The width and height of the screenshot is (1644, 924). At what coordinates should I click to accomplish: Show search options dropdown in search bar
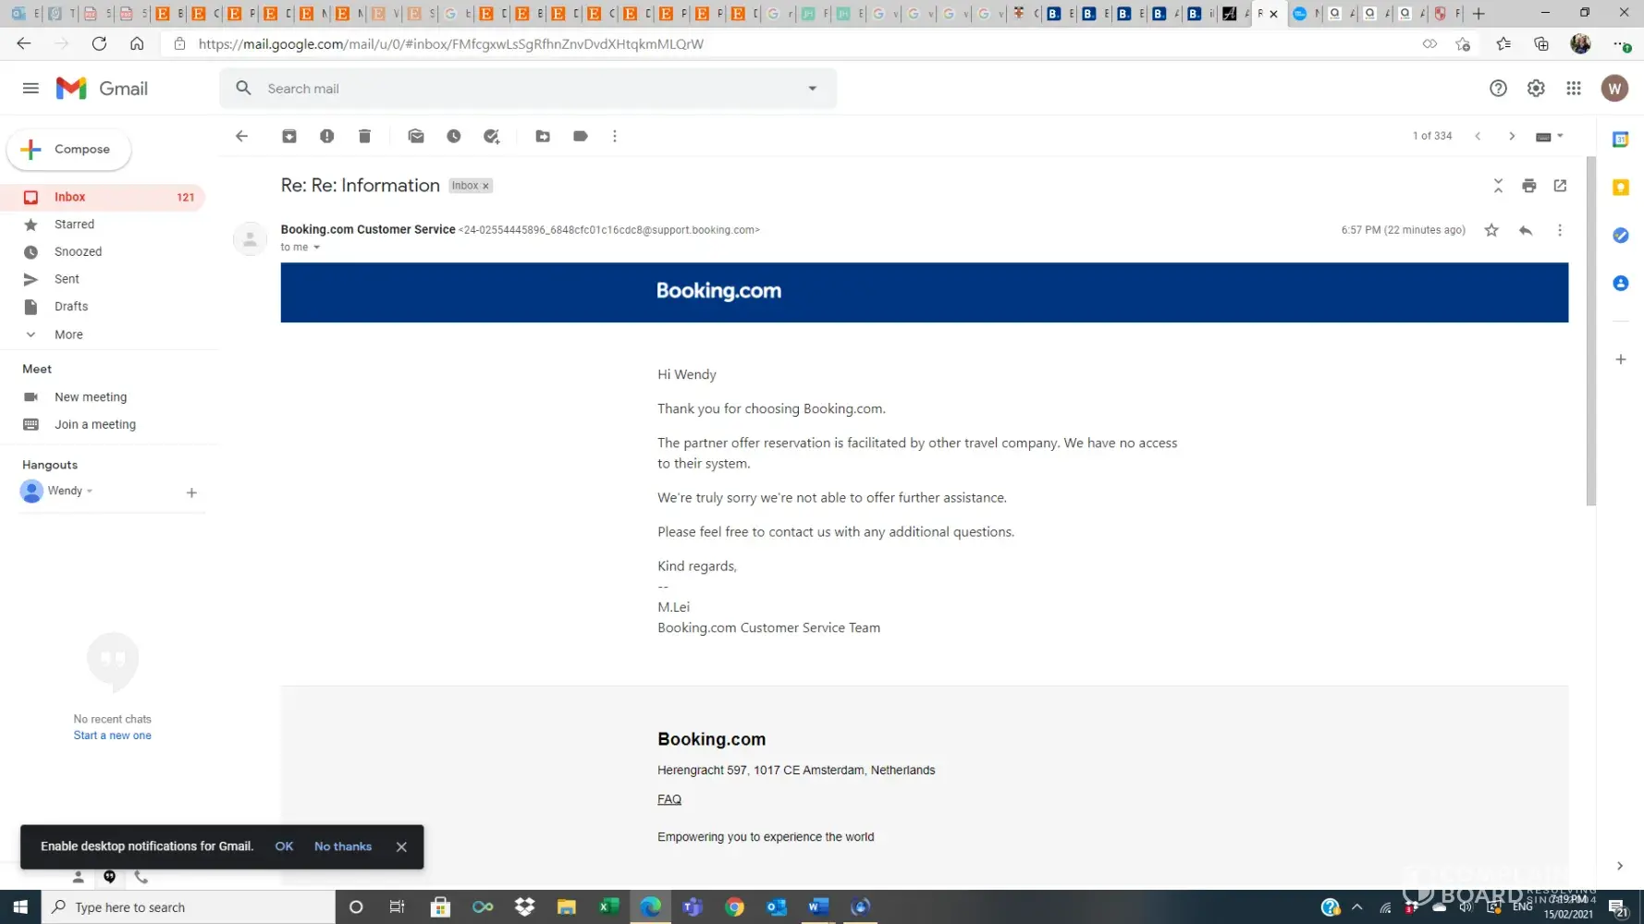coord(813,89)
